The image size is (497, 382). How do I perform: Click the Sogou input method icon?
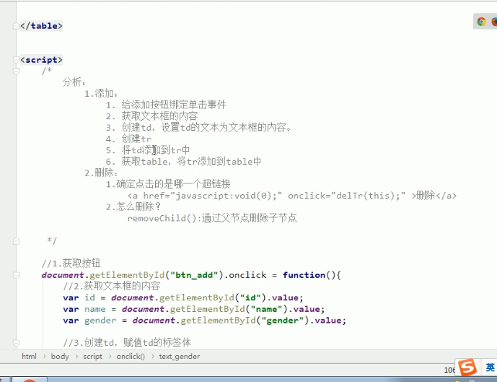point(467,368)
